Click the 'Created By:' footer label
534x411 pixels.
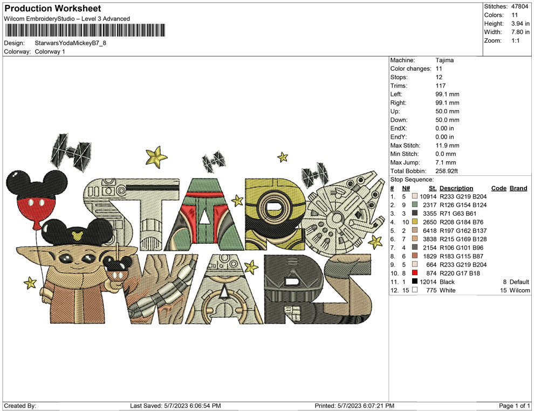tap(20, 406)
